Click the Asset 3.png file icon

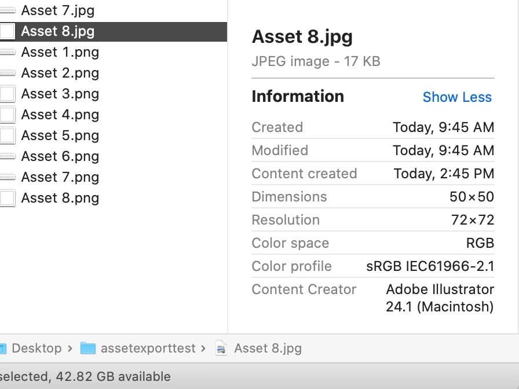[7, 94]
